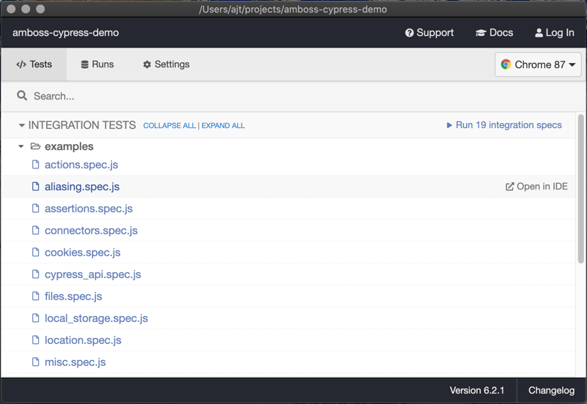Open misc.spec.js

point(75,362)
